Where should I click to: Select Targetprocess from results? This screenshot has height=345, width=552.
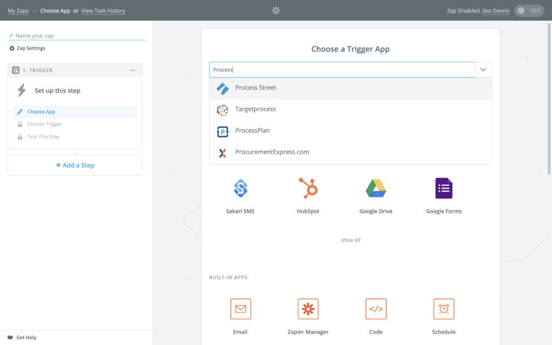pos(350,110)
